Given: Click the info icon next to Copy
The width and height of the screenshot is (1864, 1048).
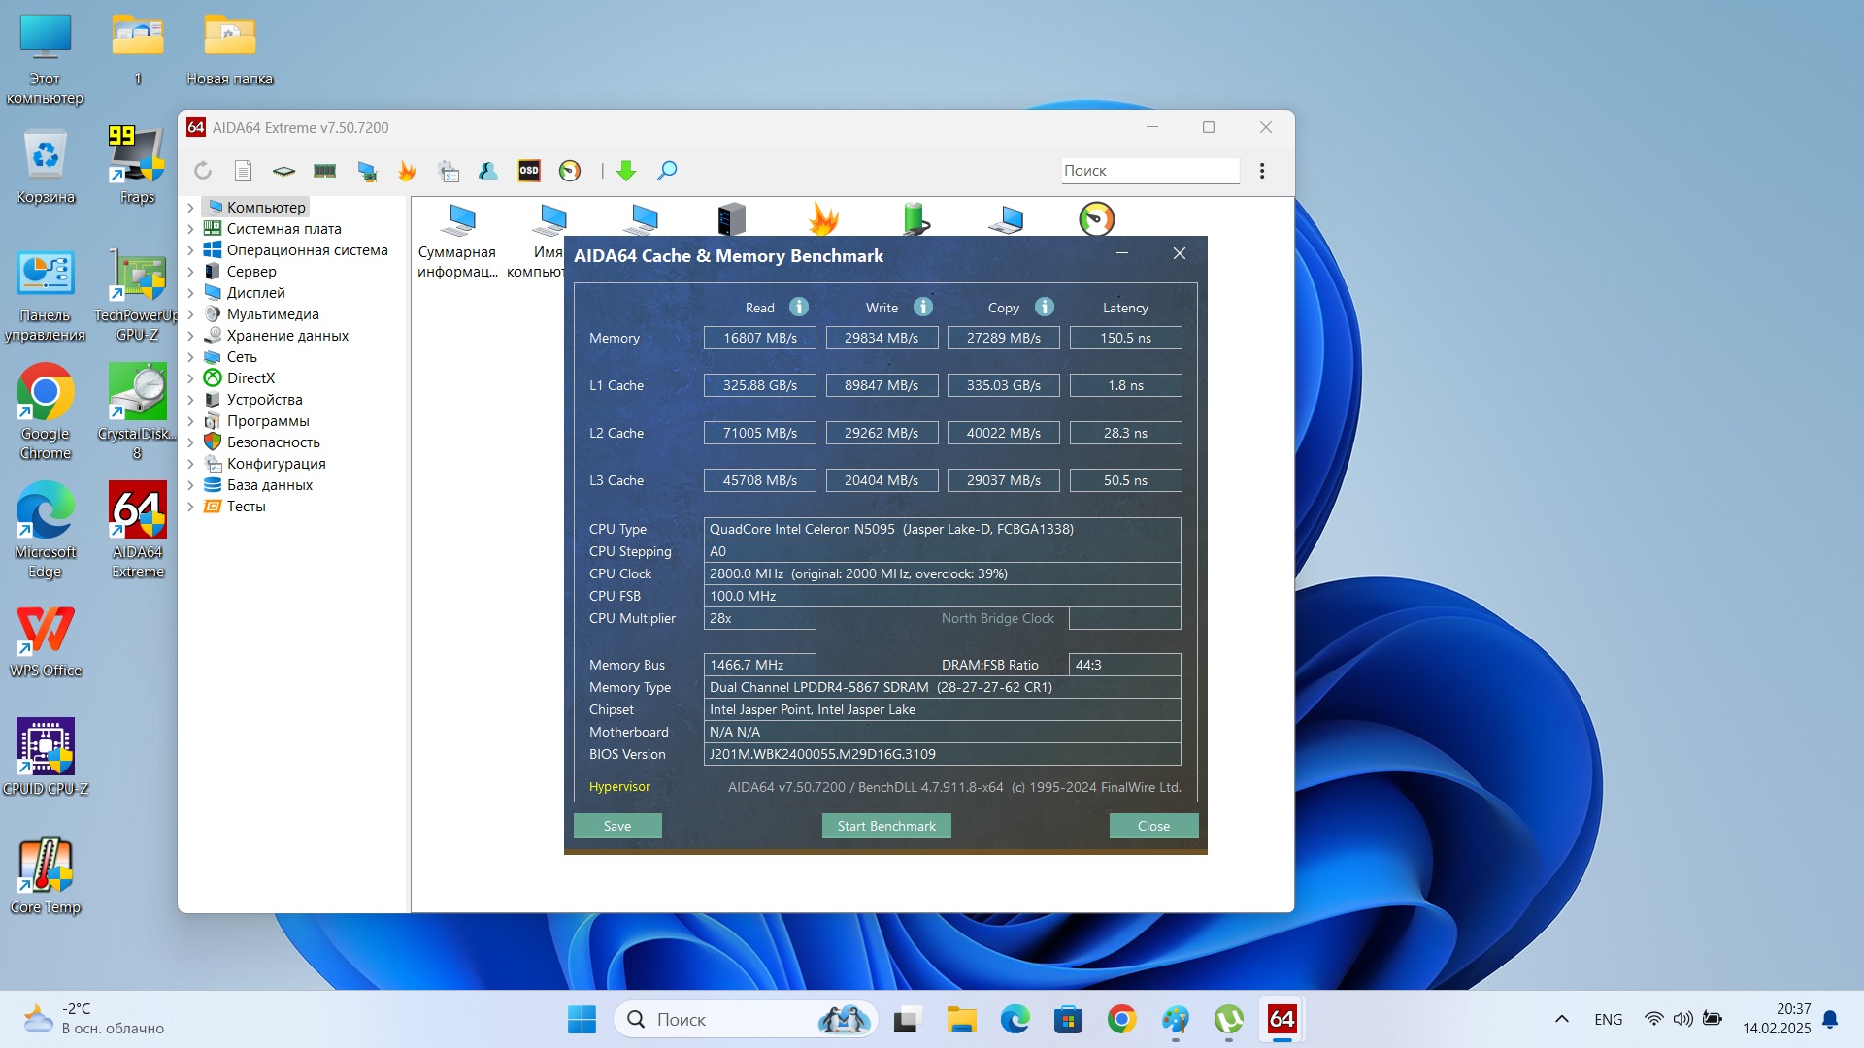Looking at the screenshot, I should click(x=1045, y=307).
